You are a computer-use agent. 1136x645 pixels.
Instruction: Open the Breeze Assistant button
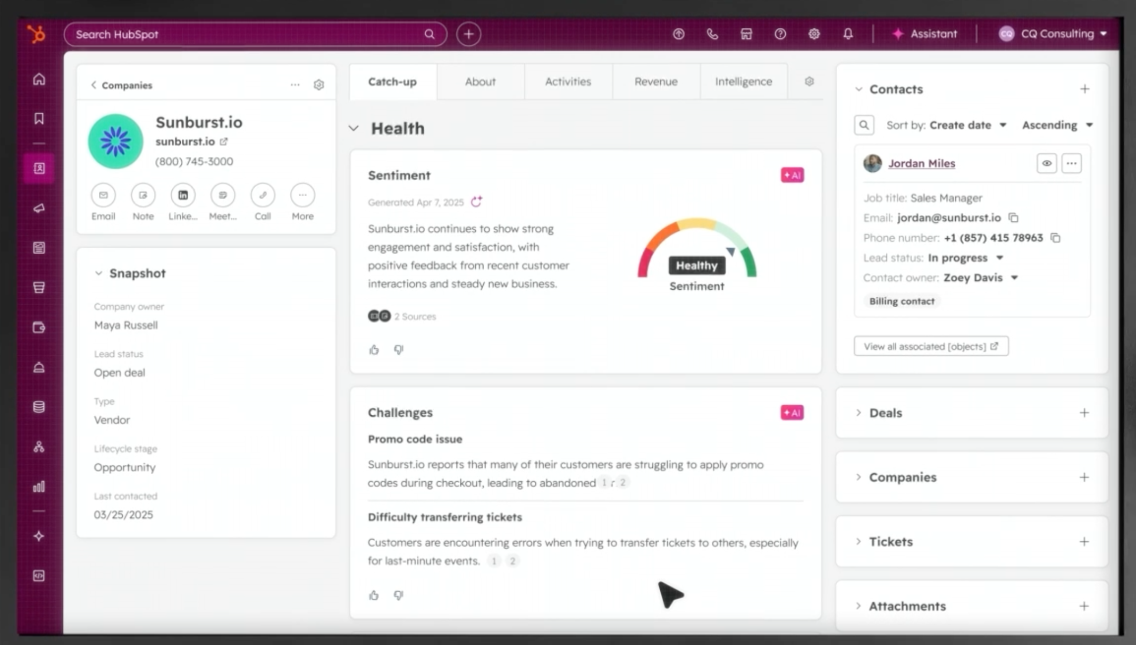point(925,34)
